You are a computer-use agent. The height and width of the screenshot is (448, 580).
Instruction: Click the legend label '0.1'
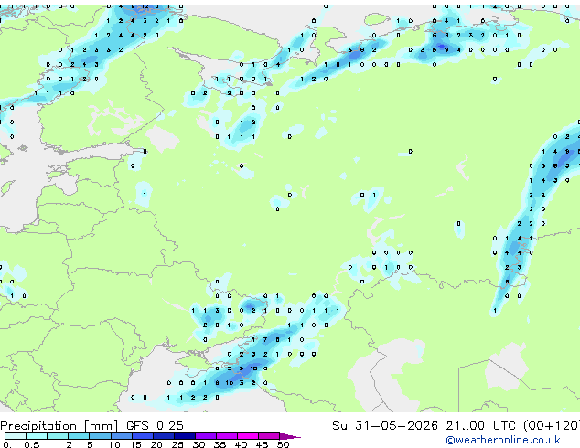pos(10,444)
